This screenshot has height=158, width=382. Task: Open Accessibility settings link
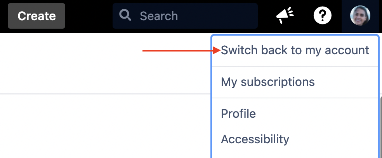[255, 139]
